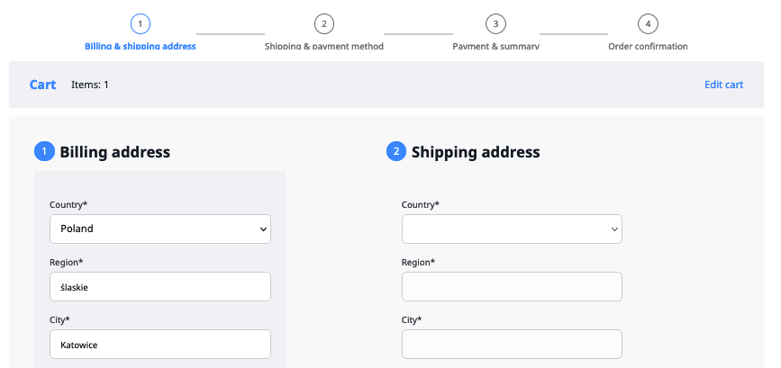
Task: Click the blue badge beside Shipping address heading
Action: [x=396, y=152]
